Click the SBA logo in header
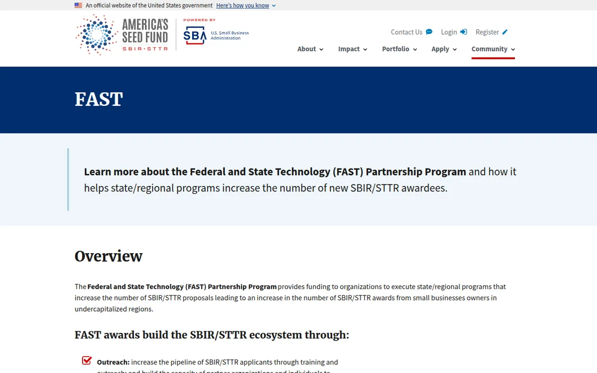Image resolution: width=597 pixels, height=373 pixels. tap(195, 36)
